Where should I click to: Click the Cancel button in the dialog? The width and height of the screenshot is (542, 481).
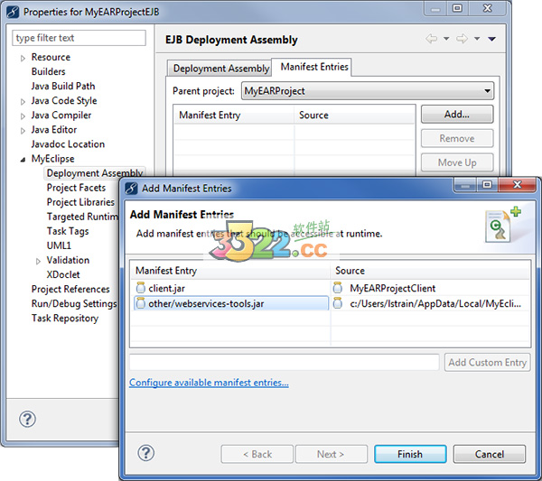point(489,454)
